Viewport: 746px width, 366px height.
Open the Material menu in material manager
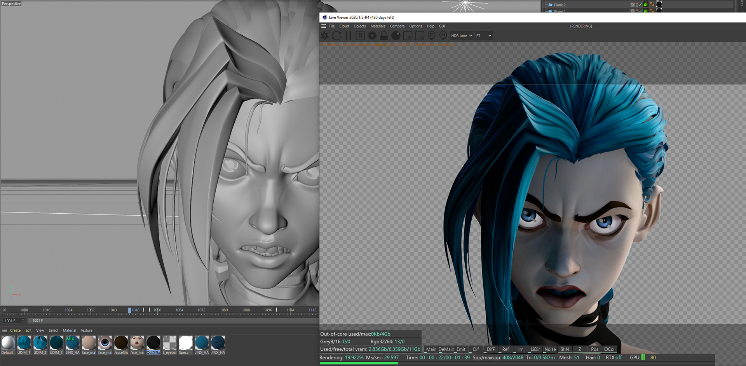[x=70, y=330]
